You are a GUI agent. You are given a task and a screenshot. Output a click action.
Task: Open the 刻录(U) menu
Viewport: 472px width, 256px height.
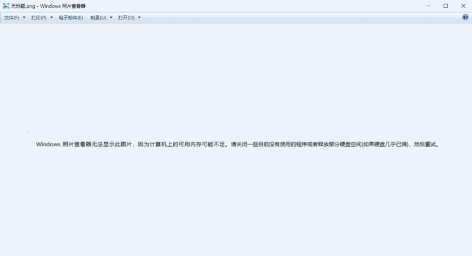[x=98, y=17]
